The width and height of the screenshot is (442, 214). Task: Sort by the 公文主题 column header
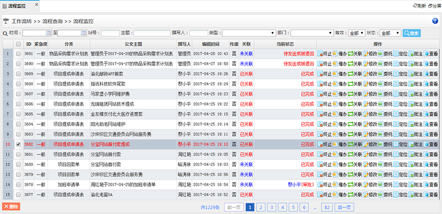click(x=133, y=44)
